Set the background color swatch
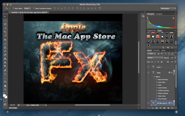 click(x=6, y=97)
